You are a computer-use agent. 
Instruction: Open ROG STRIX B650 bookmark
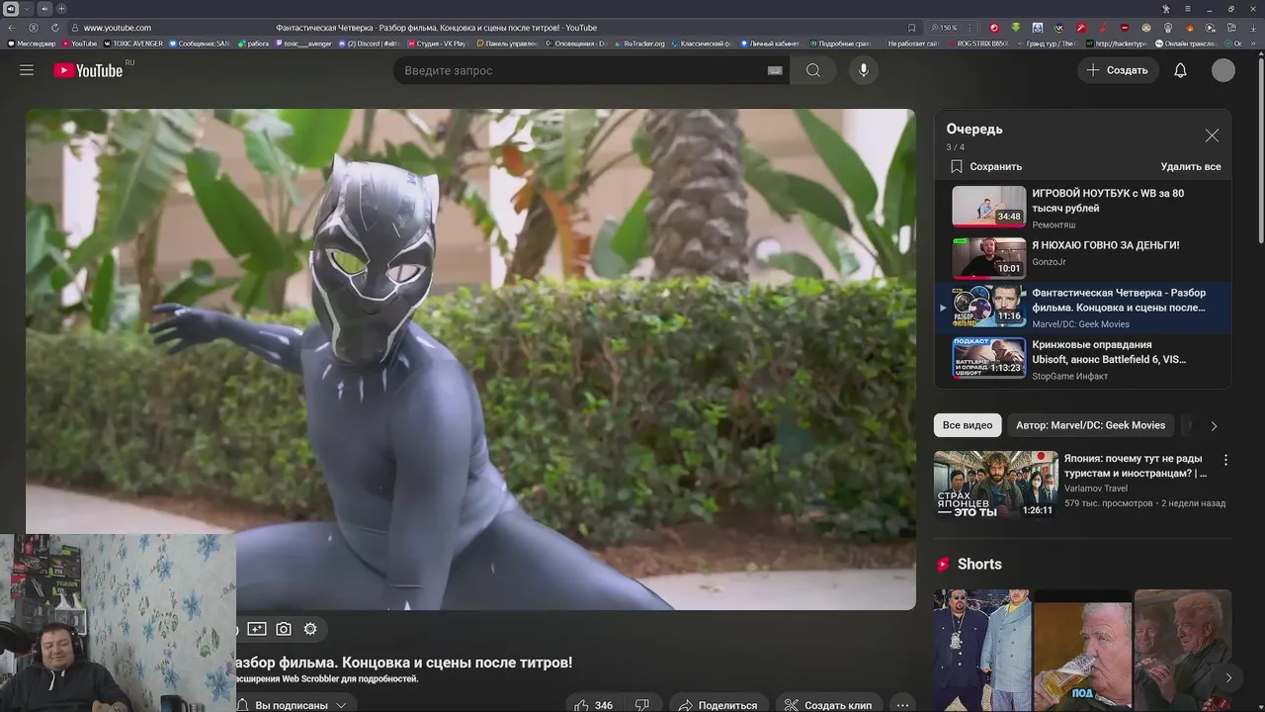click(x=977, y=44)
